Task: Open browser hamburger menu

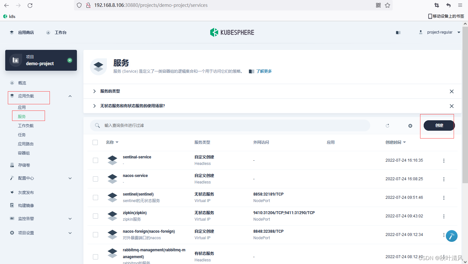Action: coord(460,5)
